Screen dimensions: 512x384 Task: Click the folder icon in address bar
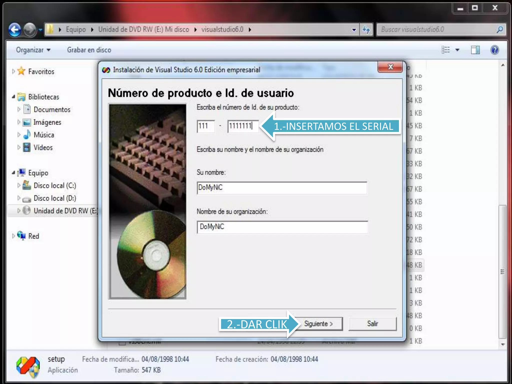click(x=50, y=29)
